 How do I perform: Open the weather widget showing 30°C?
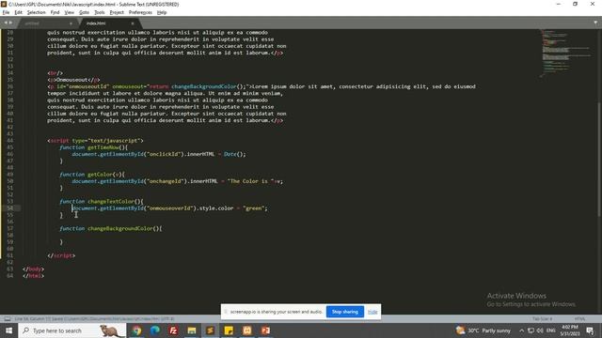click(x=483, y=330)
